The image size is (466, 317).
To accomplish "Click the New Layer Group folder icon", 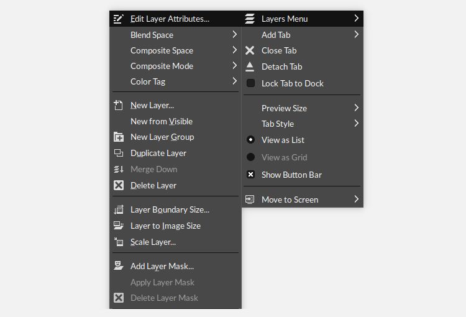I will click(x=119, y=137).
